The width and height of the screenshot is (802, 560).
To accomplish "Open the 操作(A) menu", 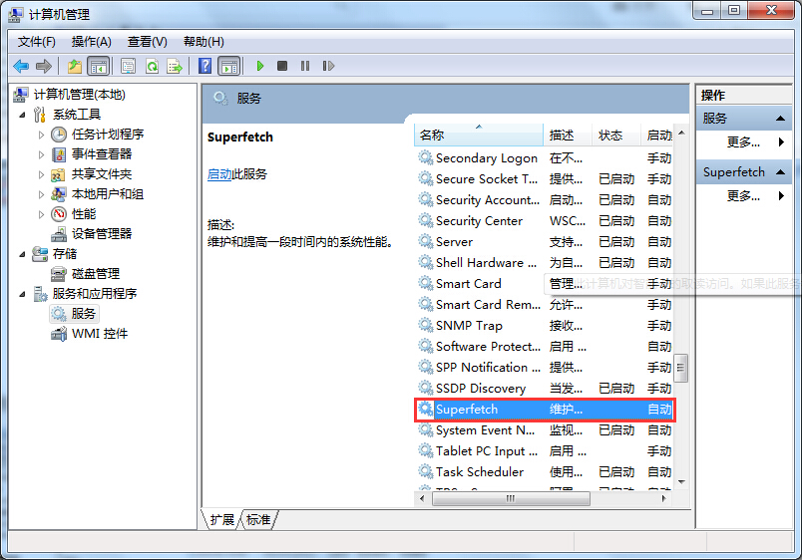I will [x=91, y=41].
